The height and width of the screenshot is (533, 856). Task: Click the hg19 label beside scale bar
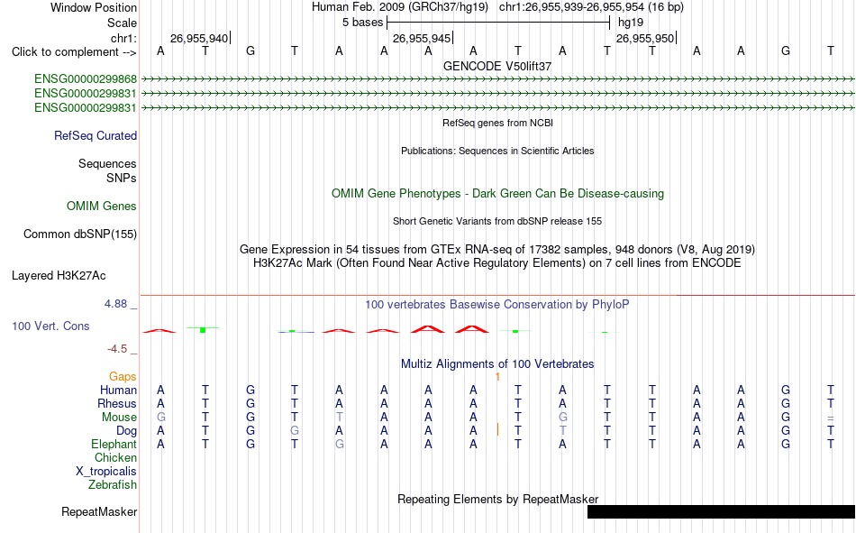(631, 23)
